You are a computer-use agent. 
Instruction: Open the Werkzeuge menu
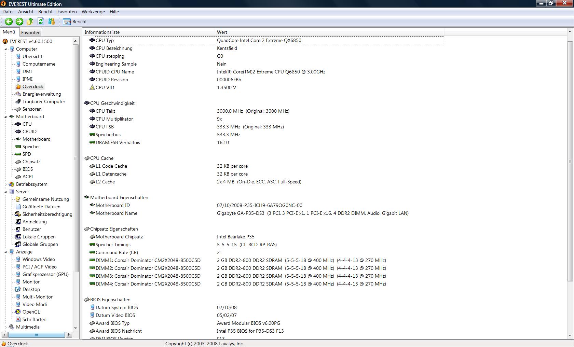click(x=93, y=12)
